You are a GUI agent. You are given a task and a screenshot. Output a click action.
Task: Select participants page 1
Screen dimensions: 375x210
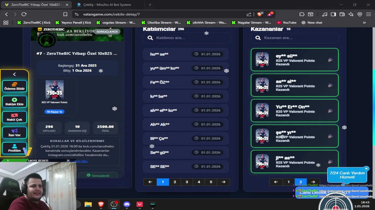(x=163, y=182)
